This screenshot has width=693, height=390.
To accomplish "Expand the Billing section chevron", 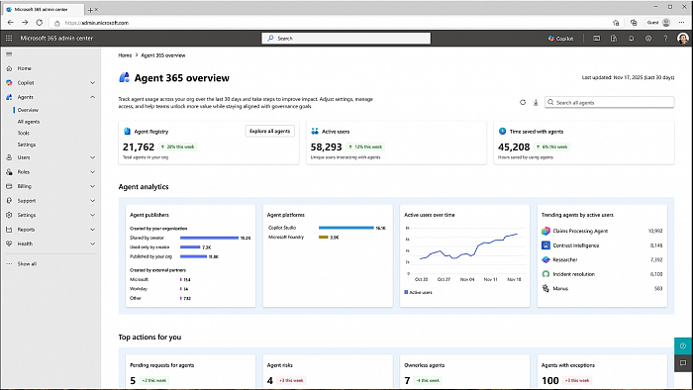I will (x=92, y=186).
